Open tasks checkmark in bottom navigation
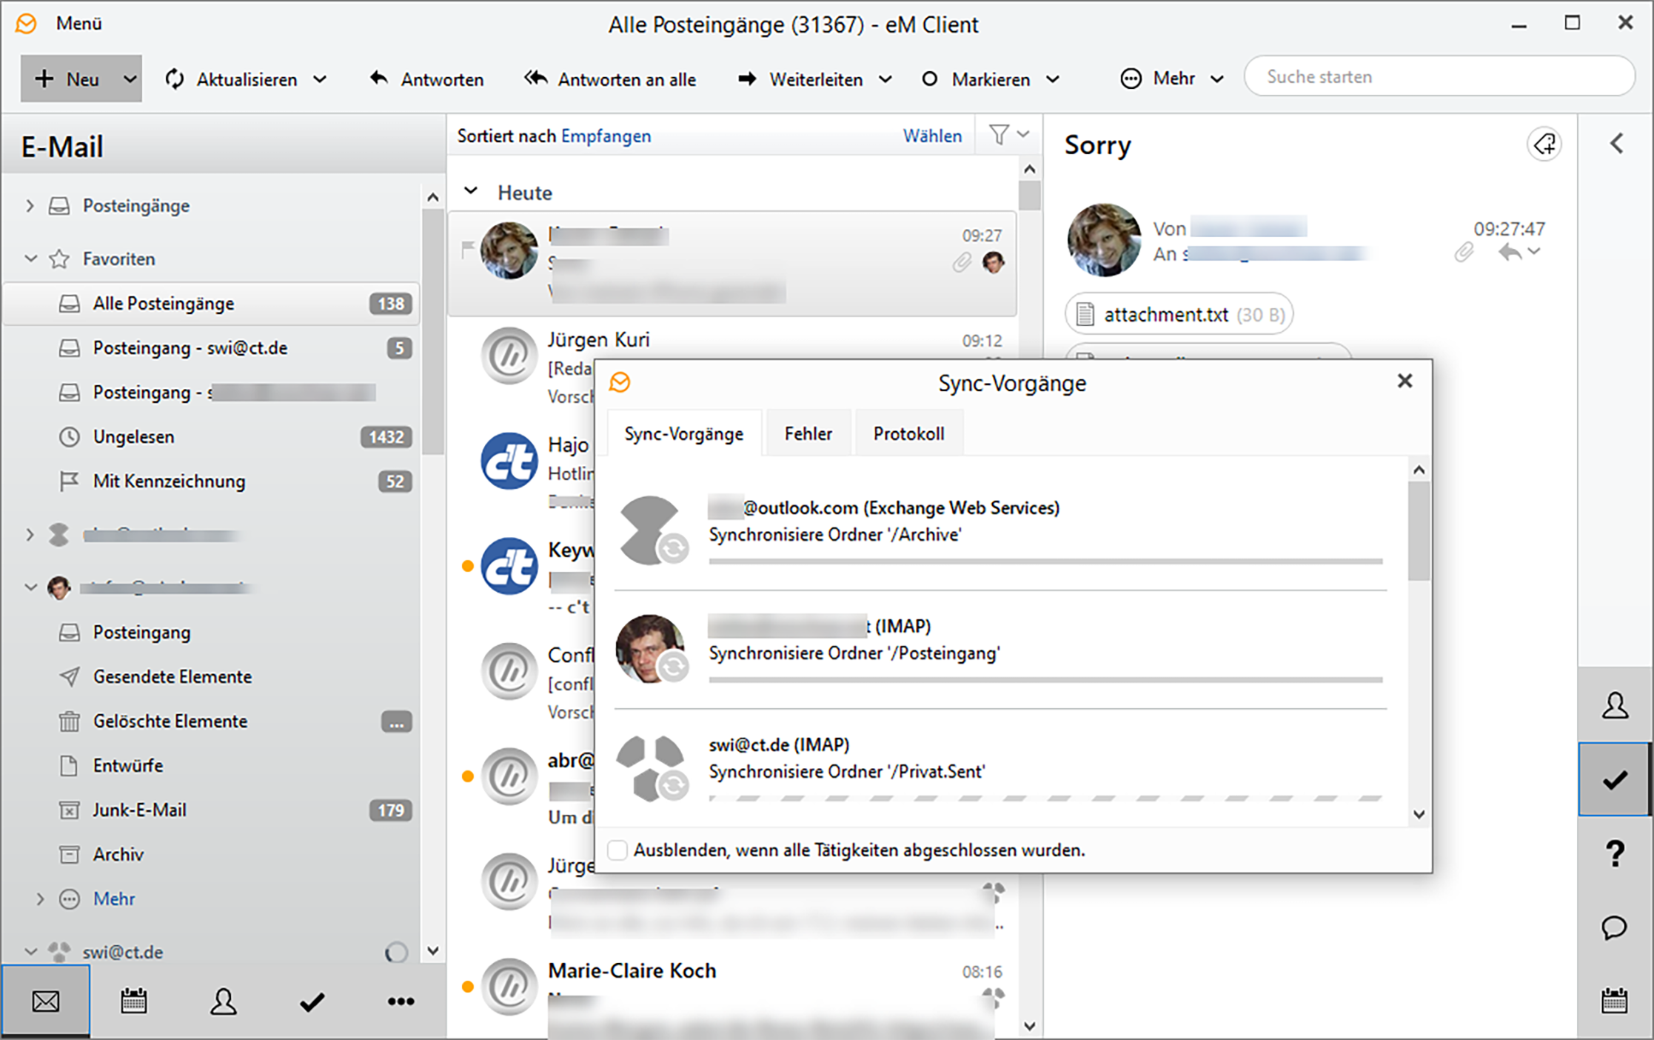The height and width of the screenshot is (1040, 1654). pos(312,1001)
